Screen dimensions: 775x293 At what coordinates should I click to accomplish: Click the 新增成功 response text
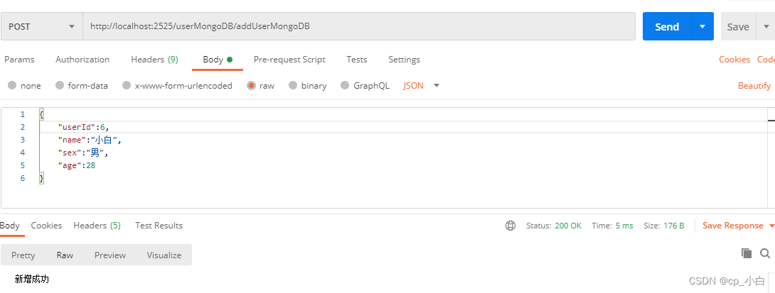31,280
